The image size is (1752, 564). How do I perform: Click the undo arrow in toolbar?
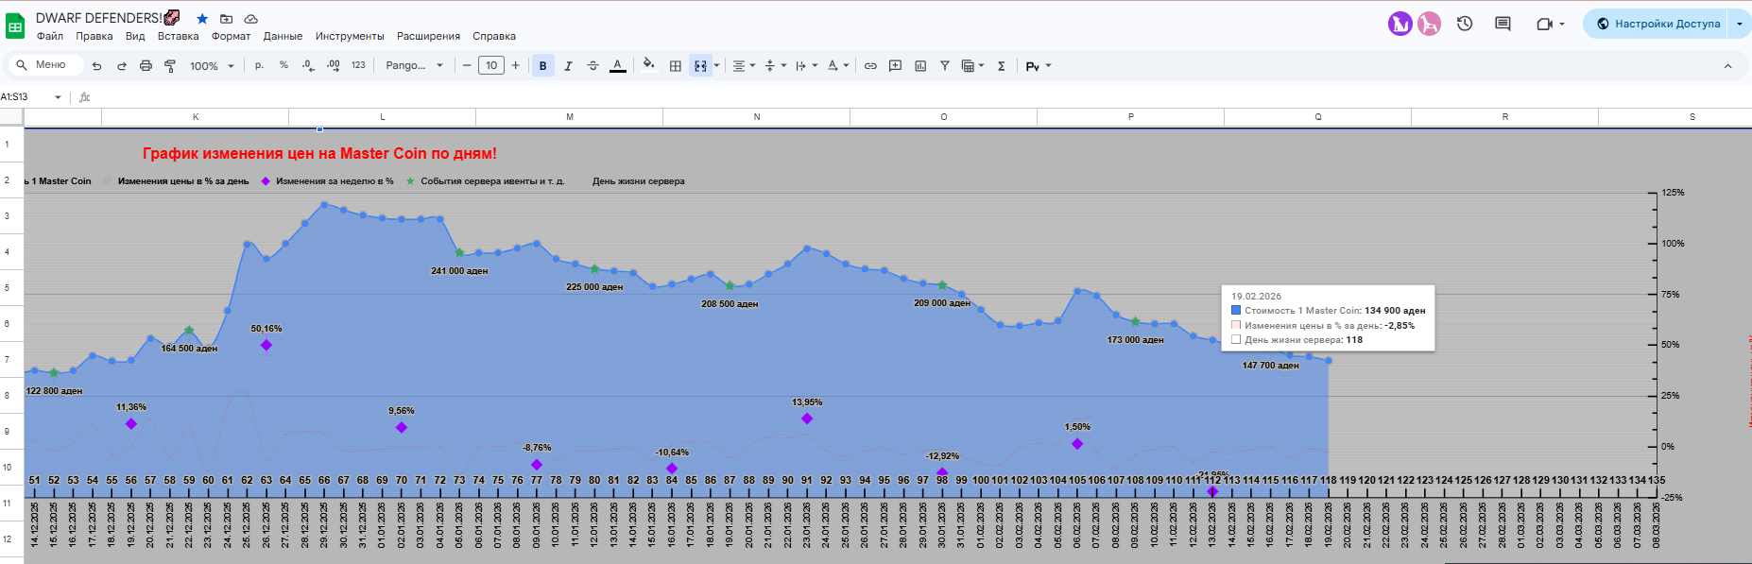[x=96, y=66]
